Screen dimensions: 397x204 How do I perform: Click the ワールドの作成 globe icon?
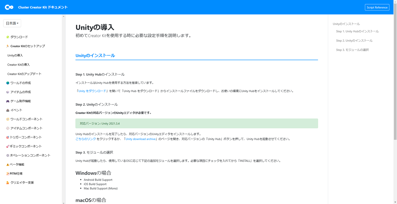point(8,83)
